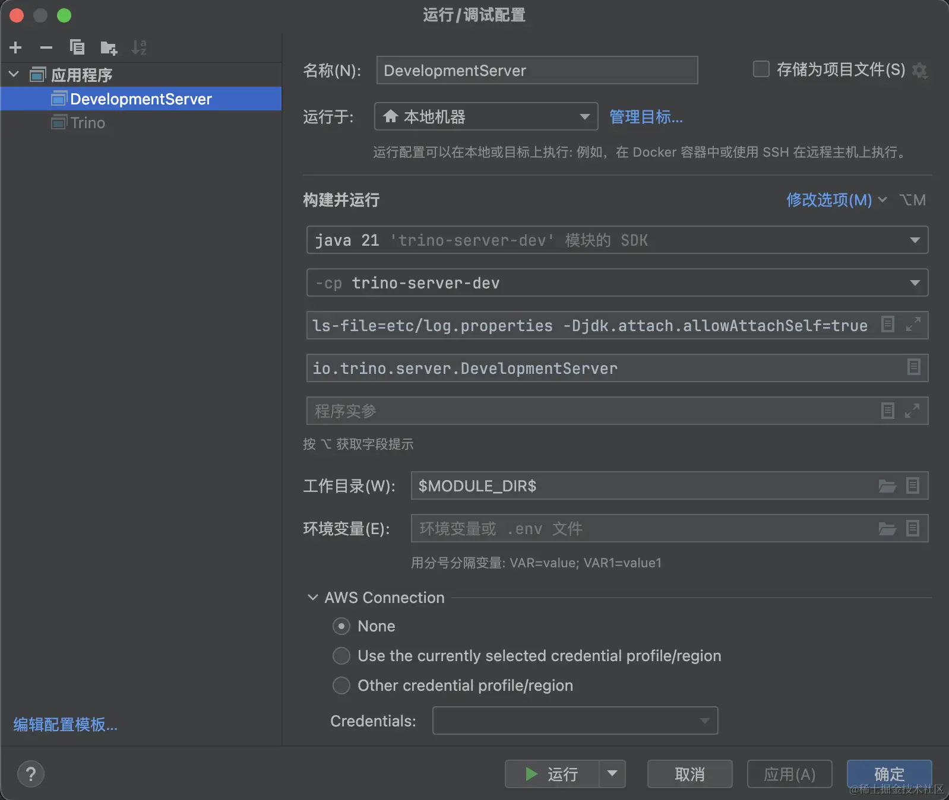Enable the 存储为项目文件(S) checkbox

click(x=761, y=69)
